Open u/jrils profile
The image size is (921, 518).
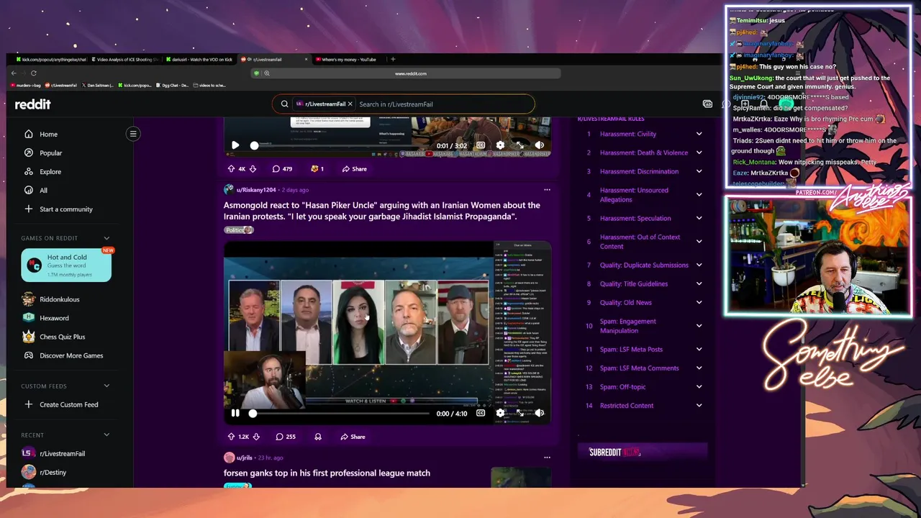(x=245, y=458)
